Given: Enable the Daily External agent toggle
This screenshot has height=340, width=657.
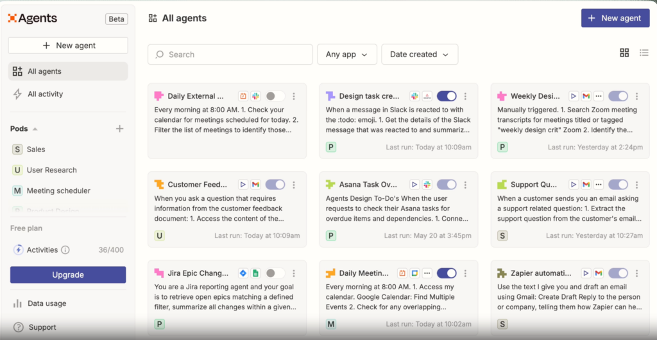Looking at the screenshot, I should click(x=275, y=96).
